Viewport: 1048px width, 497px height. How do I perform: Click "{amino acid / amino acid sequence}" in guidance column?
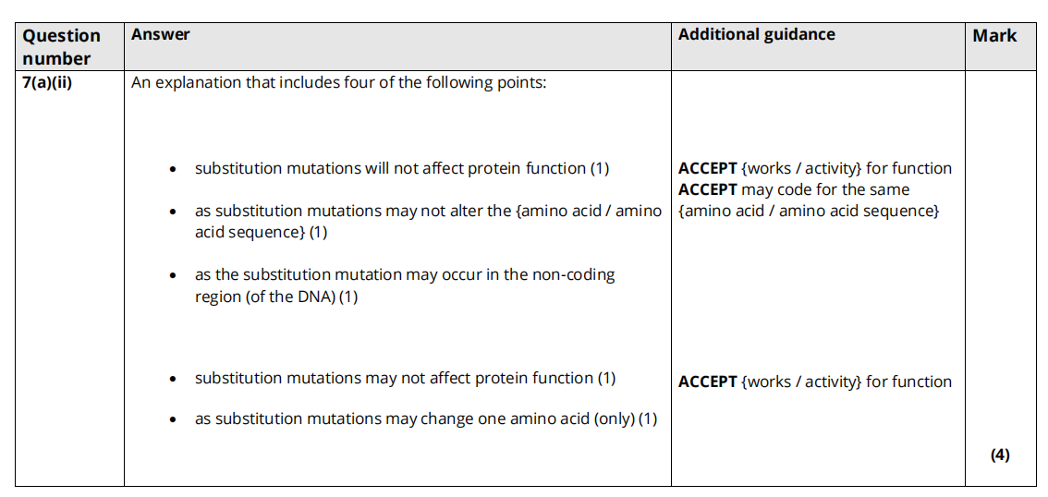pos(808,211)
